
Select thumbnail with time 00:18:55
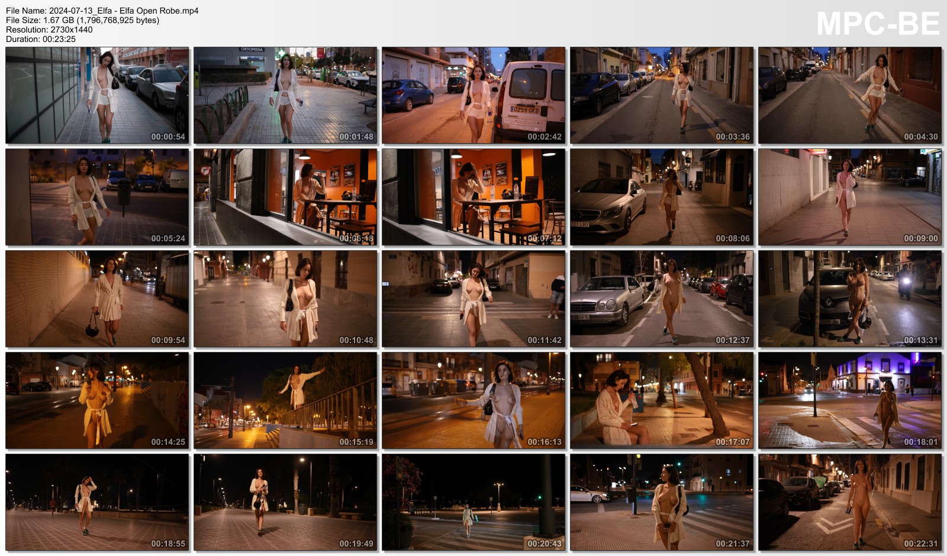[x=97, y=502]
